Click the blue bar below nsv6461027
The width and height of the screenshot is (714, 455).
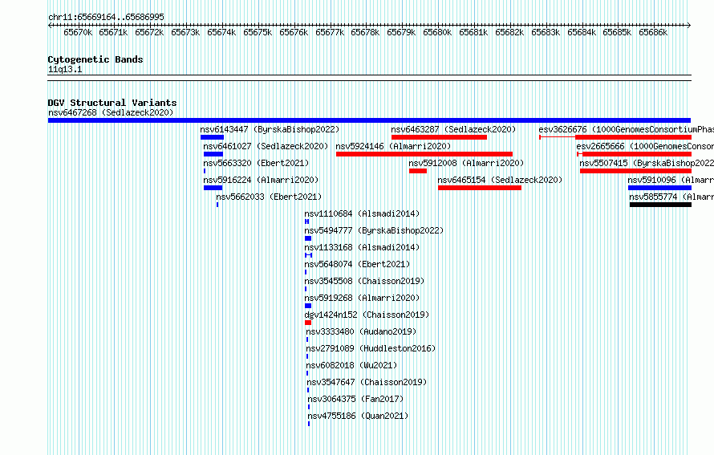[x=213, y=154]
